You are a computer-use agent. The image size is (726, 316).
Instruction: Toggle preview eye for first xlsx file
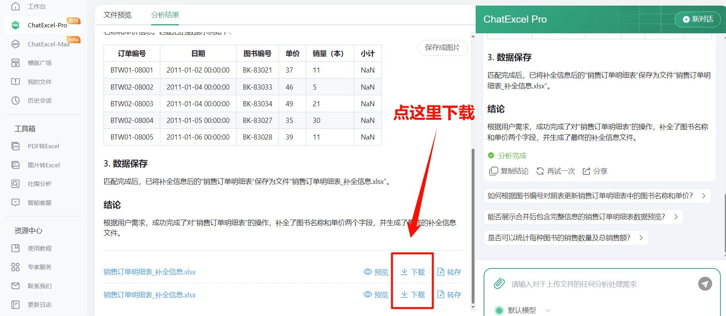pos(368,272)
